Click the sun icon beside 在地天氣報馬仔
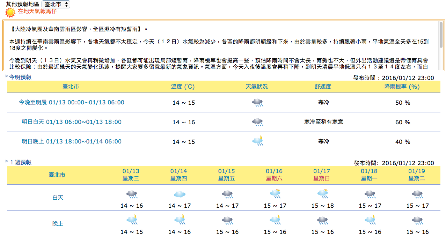Screen dimensions: 446x237 [10, 13]
